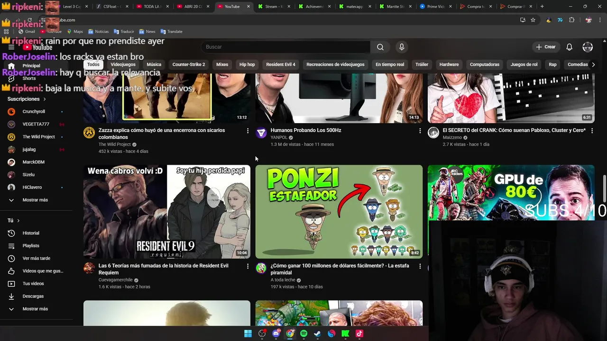Close the YouTube browser tab

click(248, 7)
